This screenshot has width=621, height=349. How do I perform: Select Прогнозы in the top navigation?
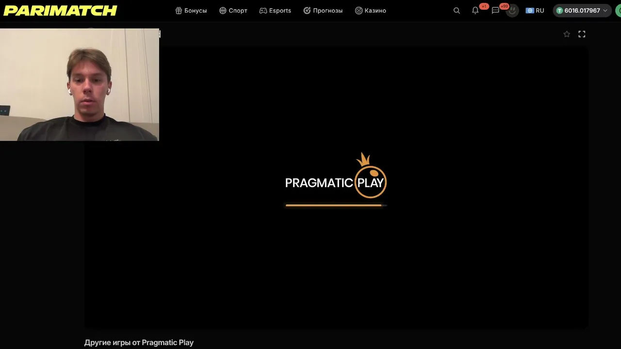323,11
